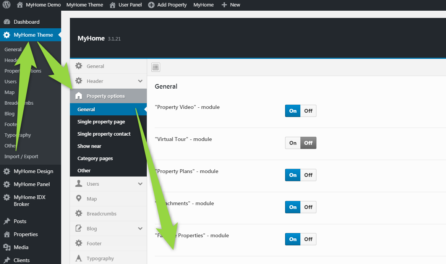Click the MyHome Design gear icon
Screen dimensions: 446x264
(x=7, y=171)
